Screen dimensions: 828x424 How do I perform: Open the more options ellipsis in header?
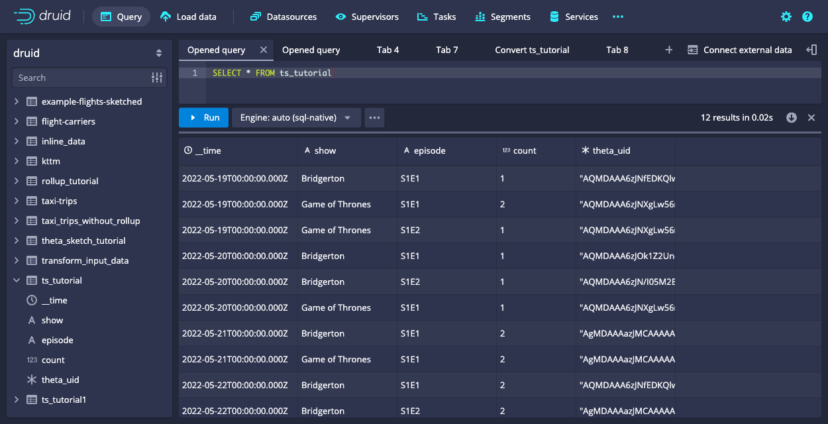618,17
